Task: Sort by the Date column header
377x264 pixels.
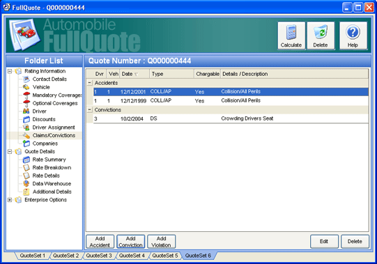Action: click(134, 74)
